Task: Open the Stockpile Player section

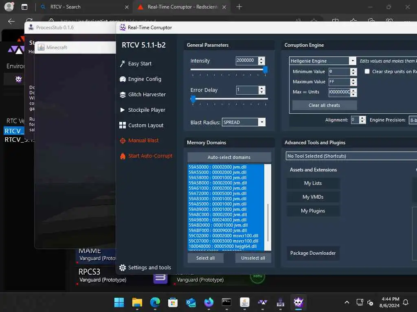Action: 147,110
